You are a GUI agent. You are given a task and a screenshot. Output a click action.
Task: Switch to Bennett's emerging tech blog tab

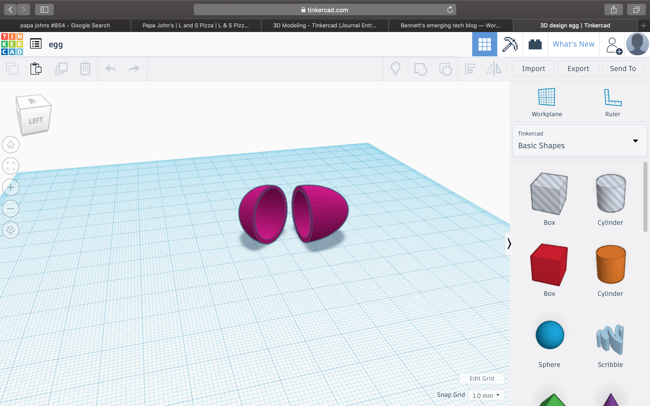(450, 26)
